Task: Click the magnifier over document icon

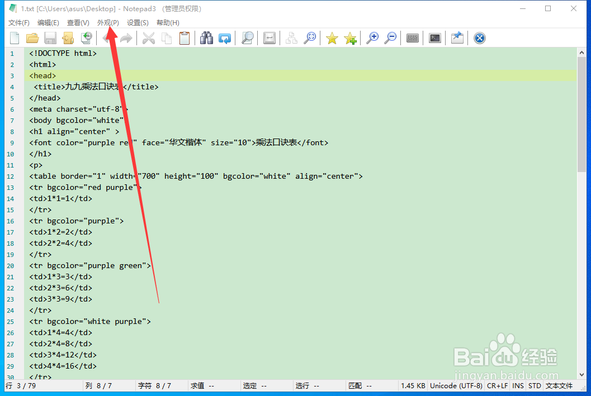Action: point(247,38)
